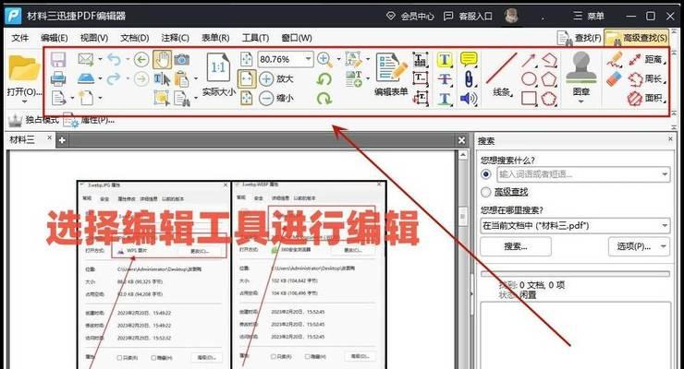Select the line 线条 drawing tool
Image resolution: width=684 pixels, height=369 pixels.
502,73
